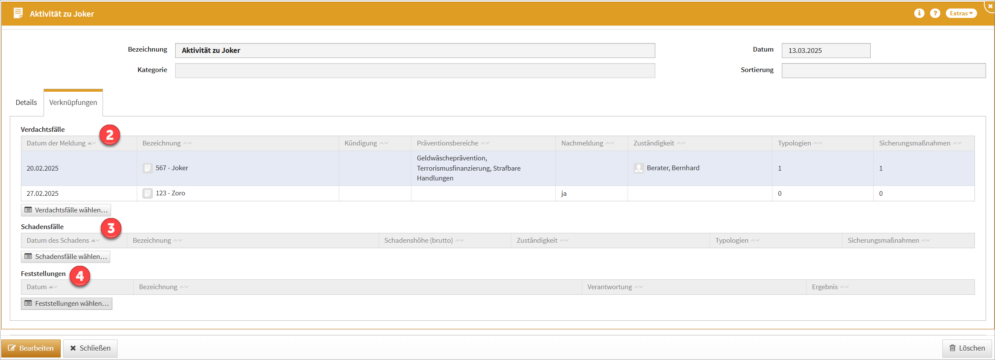This screenshot has width=995, height=360.
Task: Click the Bearbeiten button
Action: [31, 348]
